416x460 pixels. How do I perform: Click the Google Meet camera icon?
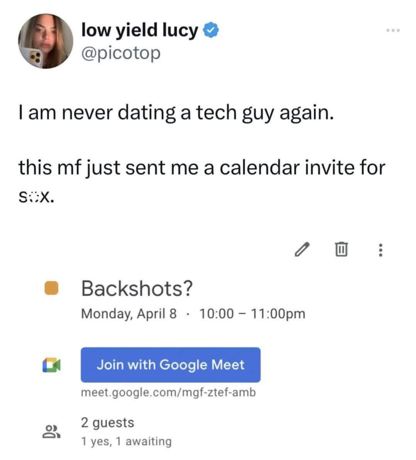click(51, 364)
